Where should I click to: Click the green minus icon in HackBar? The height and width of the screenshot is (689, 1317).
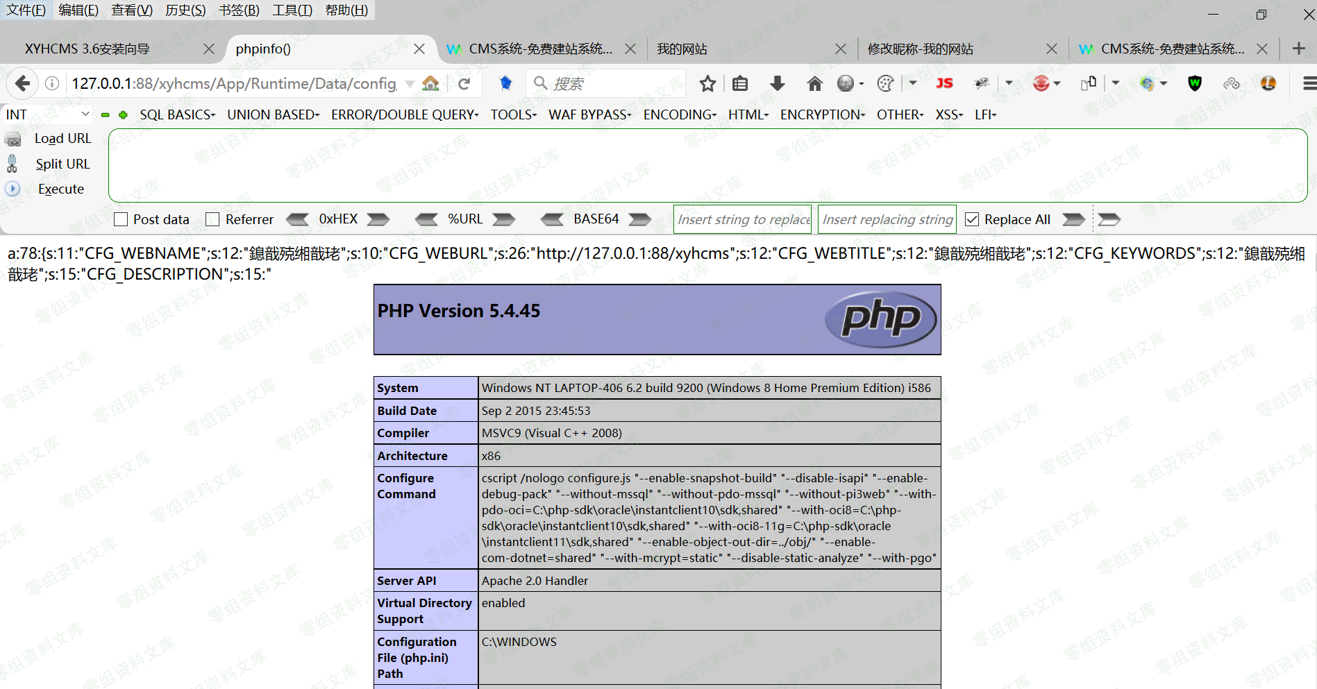click(x=105, y=115)
